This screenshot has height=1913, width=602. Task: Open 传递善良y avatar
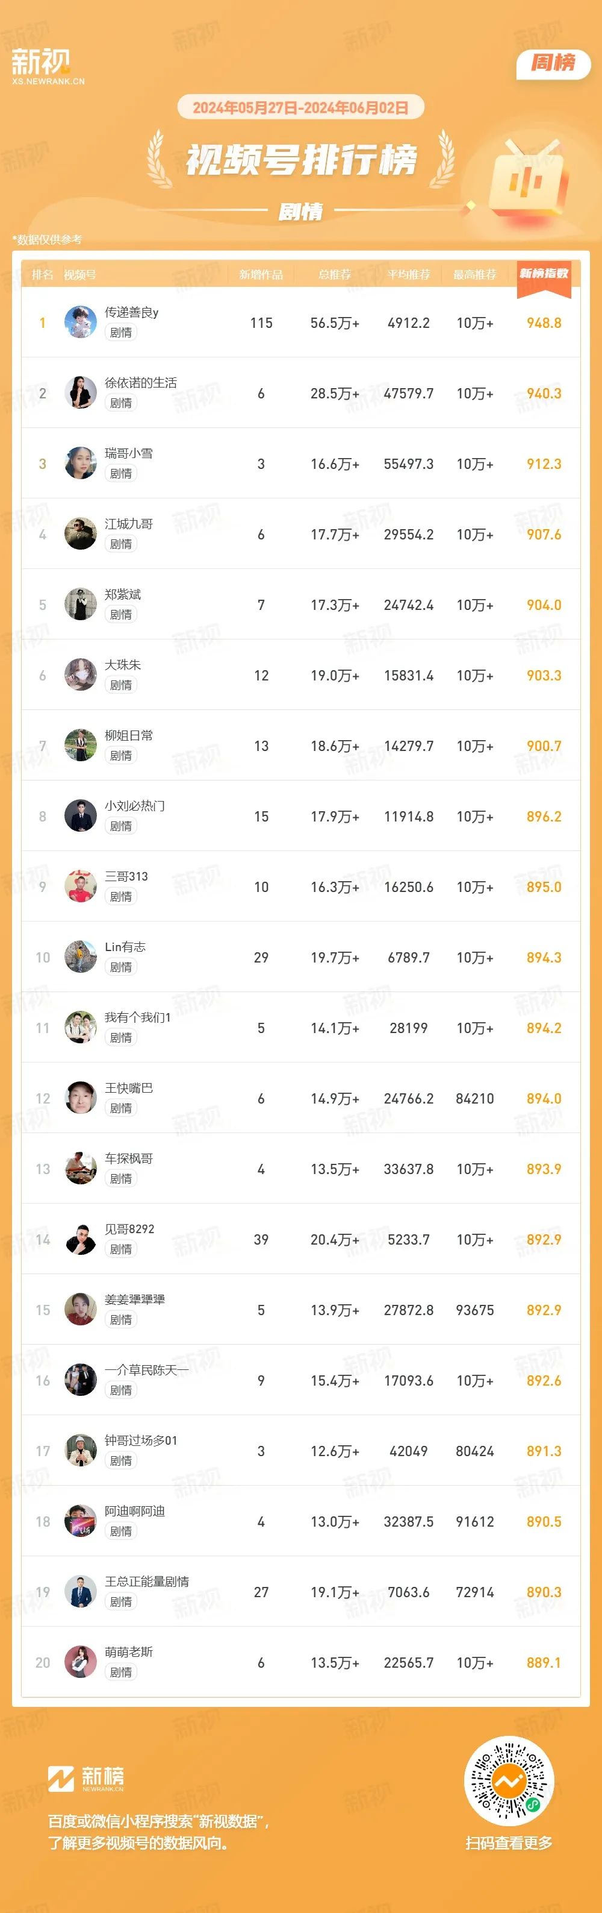click(x=81, y=322)
